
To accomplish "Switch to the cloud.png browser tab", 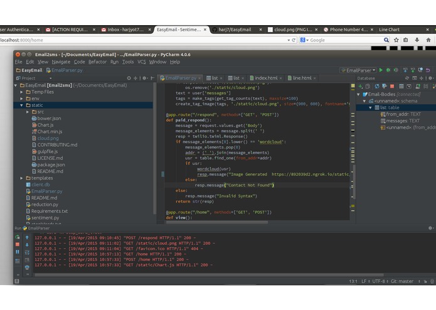I will click(293, 29).
